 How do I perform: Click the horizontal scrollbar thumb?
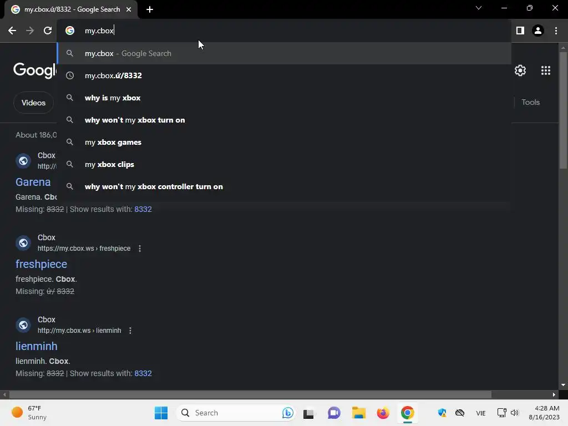(x=250, y=394)
